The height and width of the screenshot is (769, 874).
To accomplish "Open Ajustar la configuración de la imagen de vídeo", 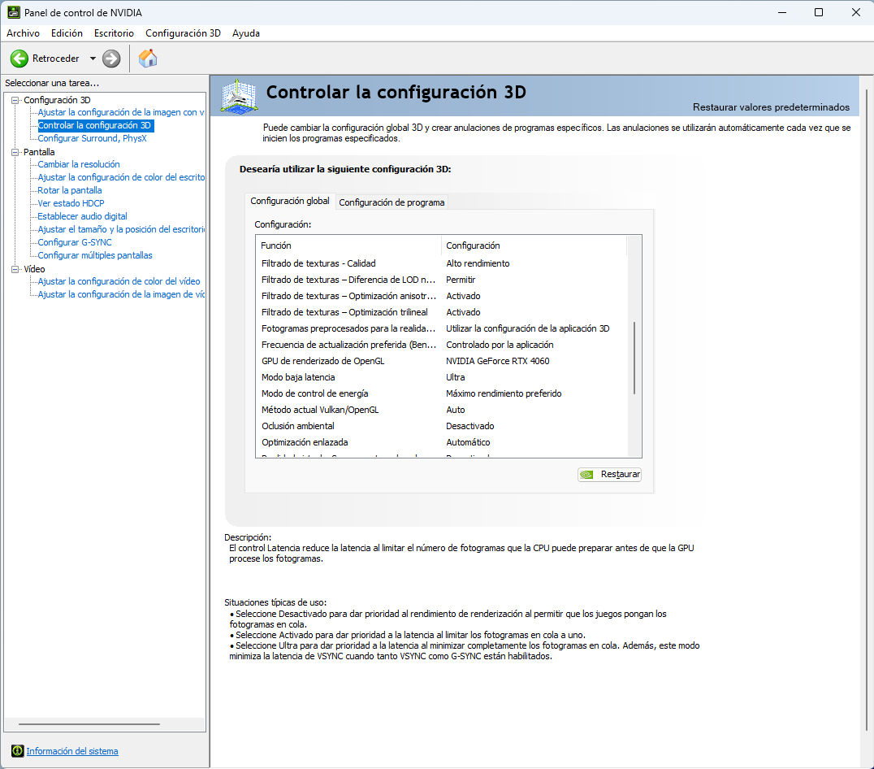I will point(121,294).
